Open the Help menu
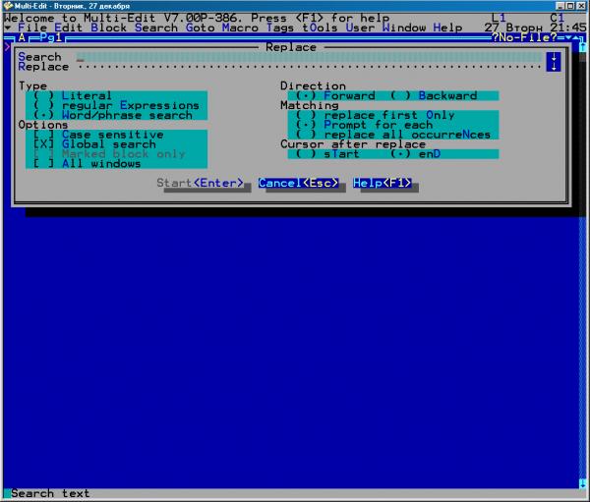The image size is (590, 502). click(447, 28)
